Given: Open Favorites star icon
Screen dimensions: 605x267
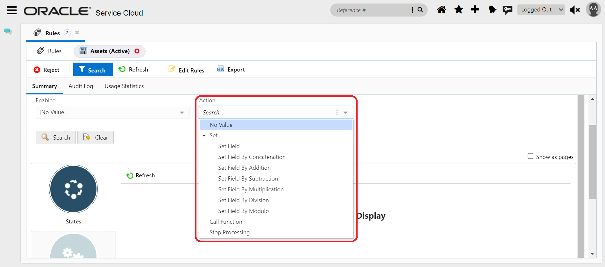Looking at the screenshot, I should [459, 10].
